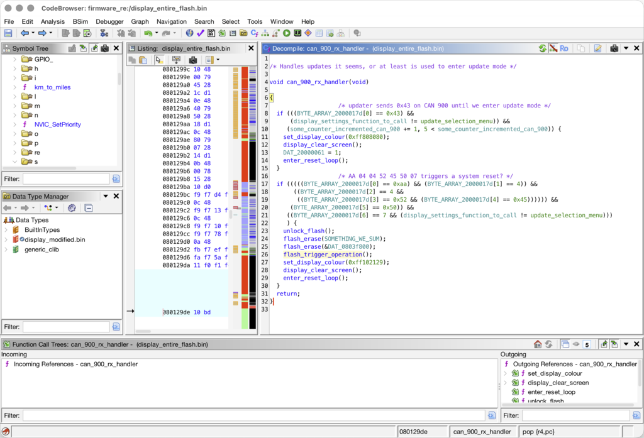Open the back-navigation history dropdown arrow
The image size is (644, 438).
click(x=33, y=33)
